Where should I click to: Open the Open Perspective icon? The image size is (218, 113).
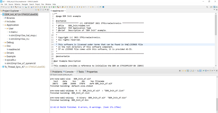tap(211, 7)
